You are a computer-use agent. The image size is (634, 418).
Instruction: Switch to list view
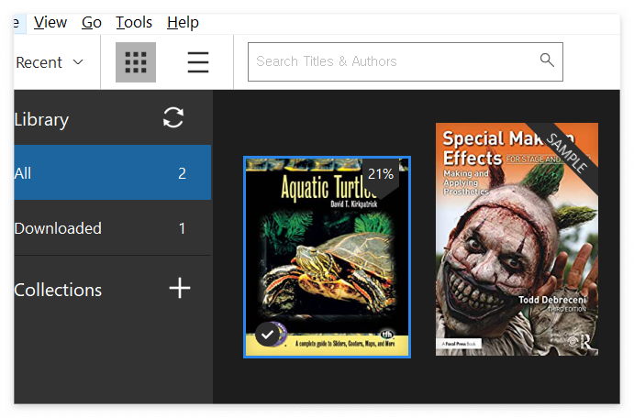click(x=198, y=62)
